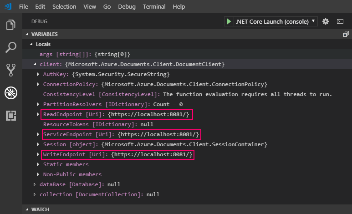Open launch.json with the gear icon
This screenshot has width=352, height=214.
click(325, 21)
